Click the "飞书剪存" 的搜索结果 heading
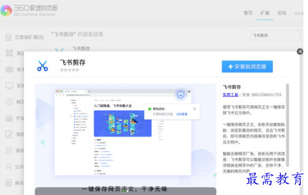 77,34
